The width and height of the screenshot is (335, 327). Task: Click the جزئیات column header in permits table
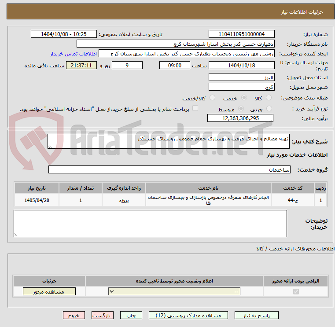tap(49, 281)
